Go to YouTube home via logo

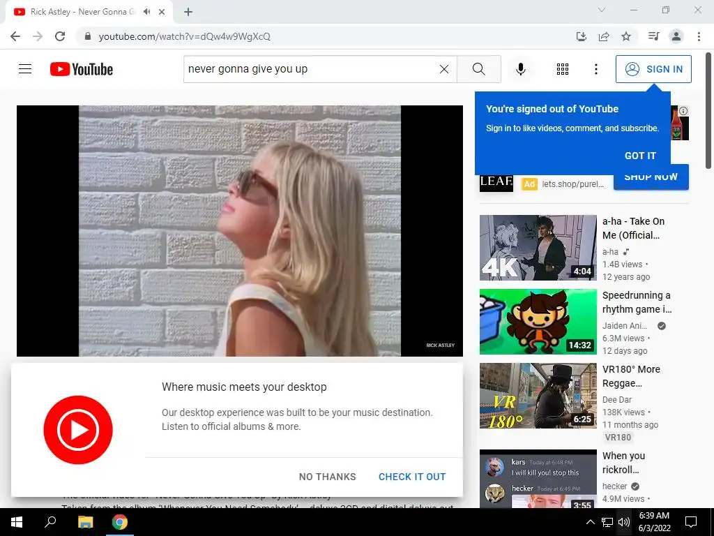(82, 69)
